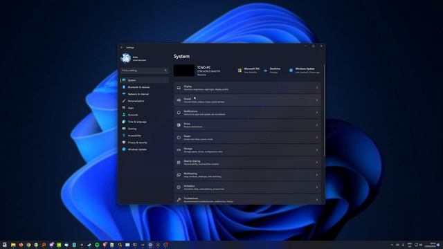Expand the Focus settings row
The height and width of the screenshot is (249, 443).
(x=248, y=125)
